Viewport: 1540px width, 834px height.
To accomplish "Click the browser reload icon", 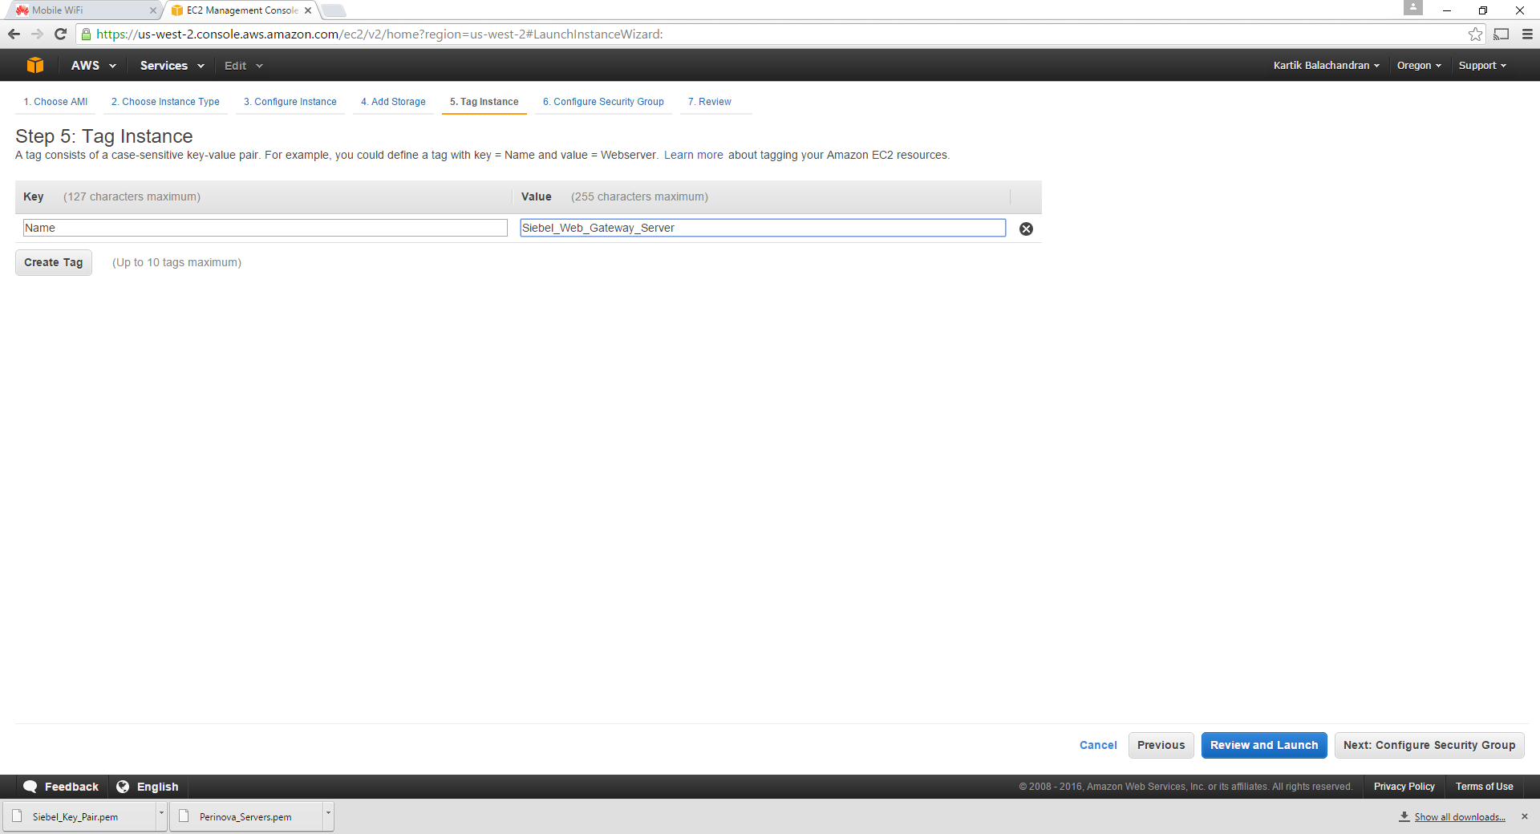I will click(x=60, y=34).
